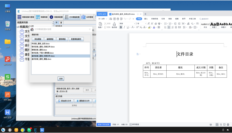Open quick access toolbar customize arrow
Viewport: 232px width, 133px height.
tap(133, 19)
